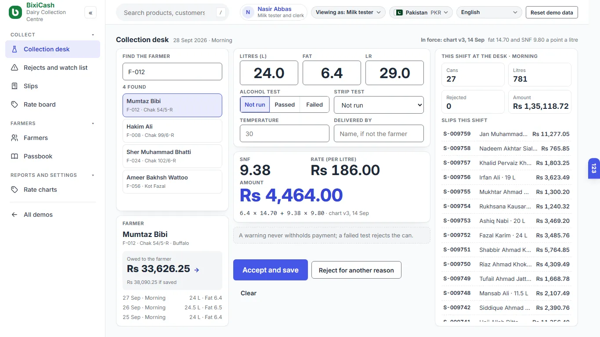Screen dimensions: 600x337
Task: Click the slash shortcut key in the search bar
Action: [221, 13]
